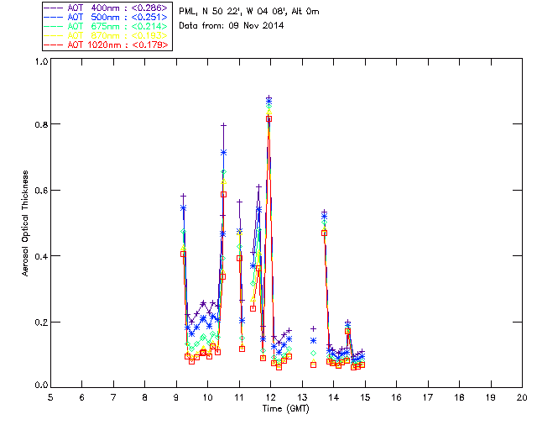Click the x-axis tick label 17

click(428, 397)
